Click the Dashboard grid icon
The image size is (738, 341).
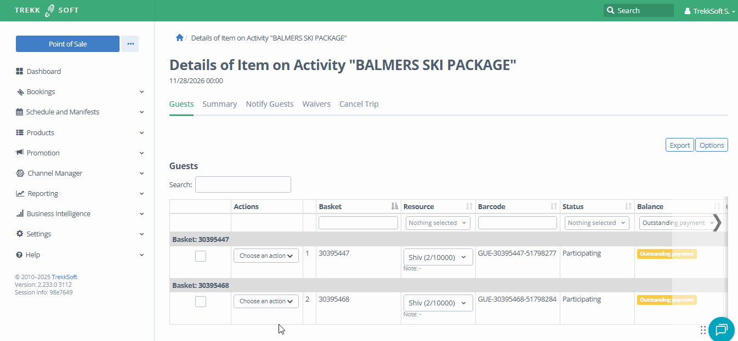point(20,71)
